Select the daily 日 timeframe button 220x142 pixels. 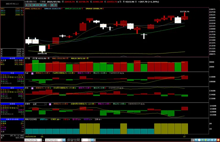tap(48, 5)
